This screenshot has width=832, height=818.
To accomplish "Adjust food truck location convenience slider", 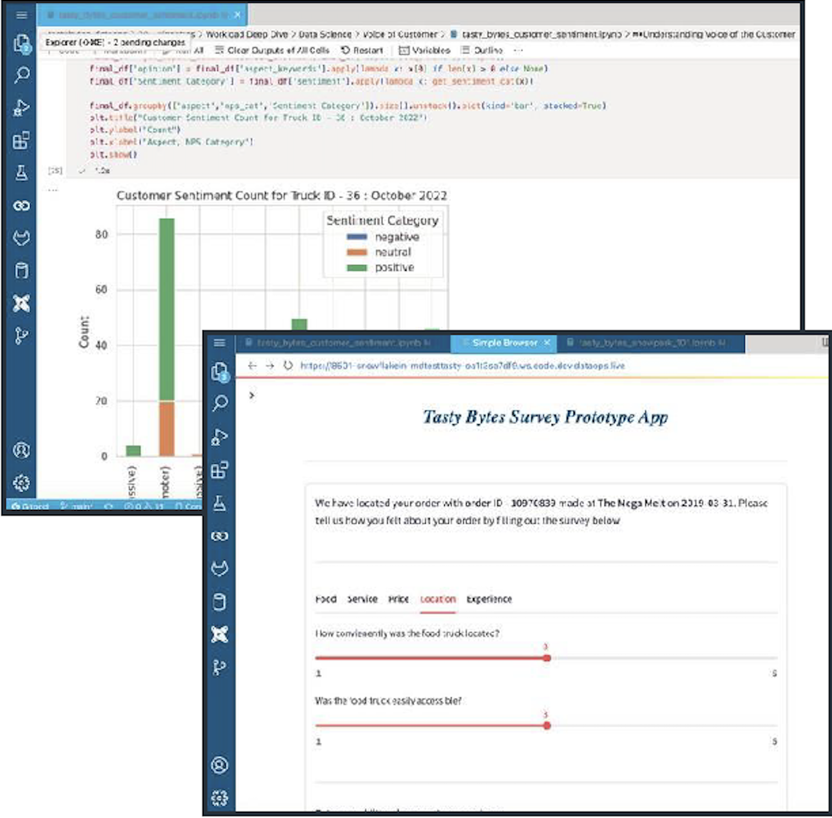I will tap(547, 658).
